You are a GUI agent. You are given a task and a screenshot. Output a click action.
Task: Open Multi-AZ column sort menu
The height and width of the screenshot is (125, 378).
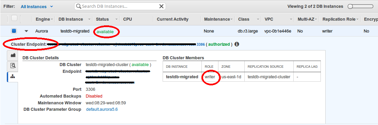click(x=316, y=19)
